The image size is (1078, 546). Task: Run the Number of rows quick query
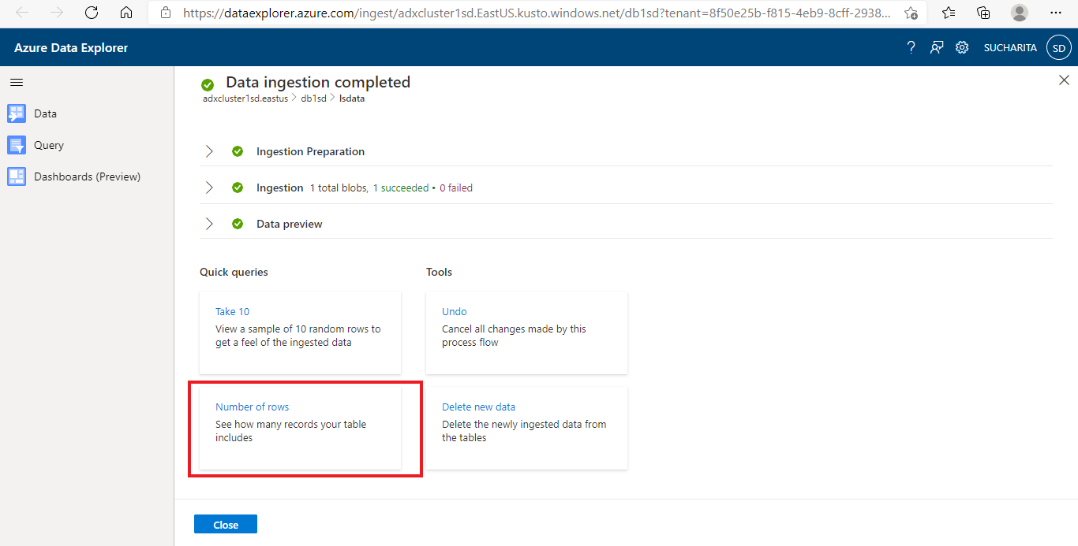[252, 407]
